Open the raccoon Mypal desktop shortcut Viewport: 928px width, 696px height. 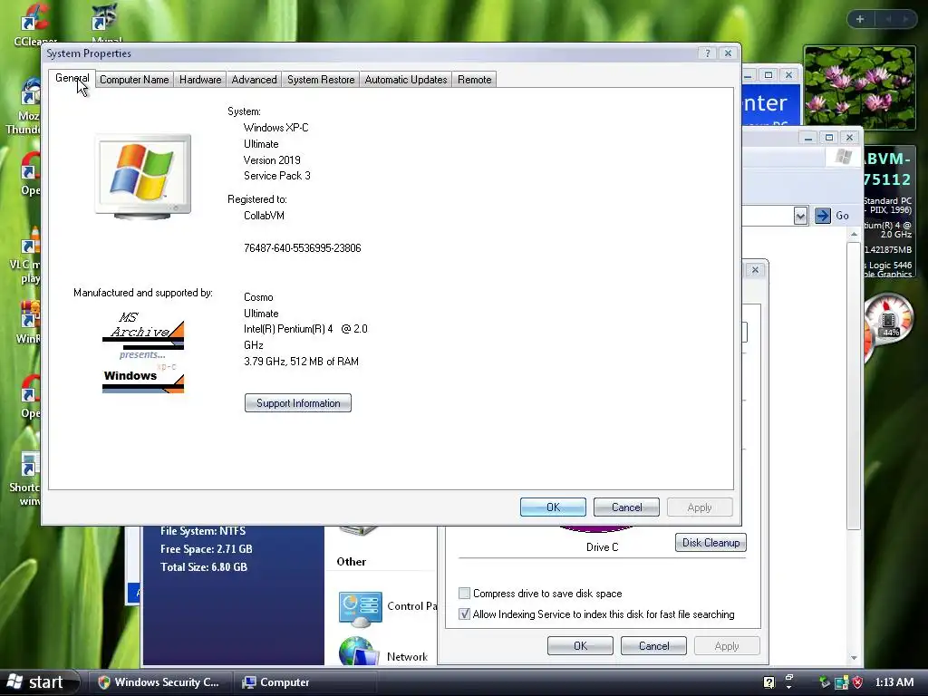pyautogui.click(x=107, y=23)
